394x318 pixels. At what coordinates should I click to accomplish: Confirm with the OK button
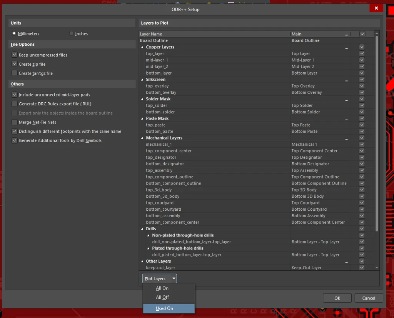pyautogui.click(x=337, y=298)
